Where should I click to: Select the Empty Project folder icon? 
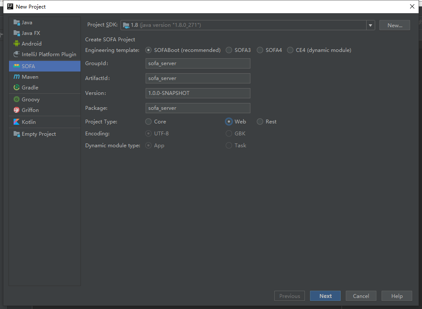click(17, 134)
